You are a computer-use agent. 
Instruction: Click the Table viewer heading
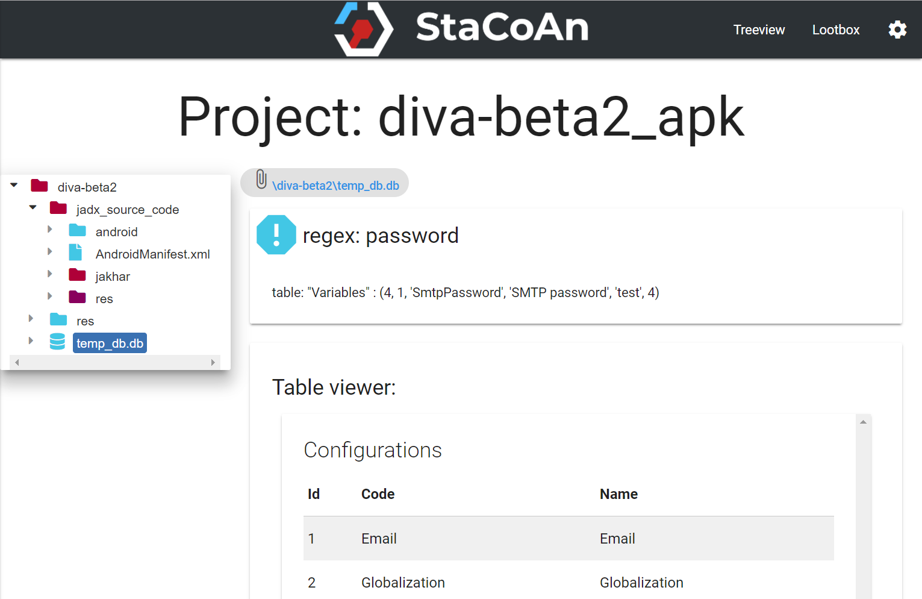click(x=334, y=387)
